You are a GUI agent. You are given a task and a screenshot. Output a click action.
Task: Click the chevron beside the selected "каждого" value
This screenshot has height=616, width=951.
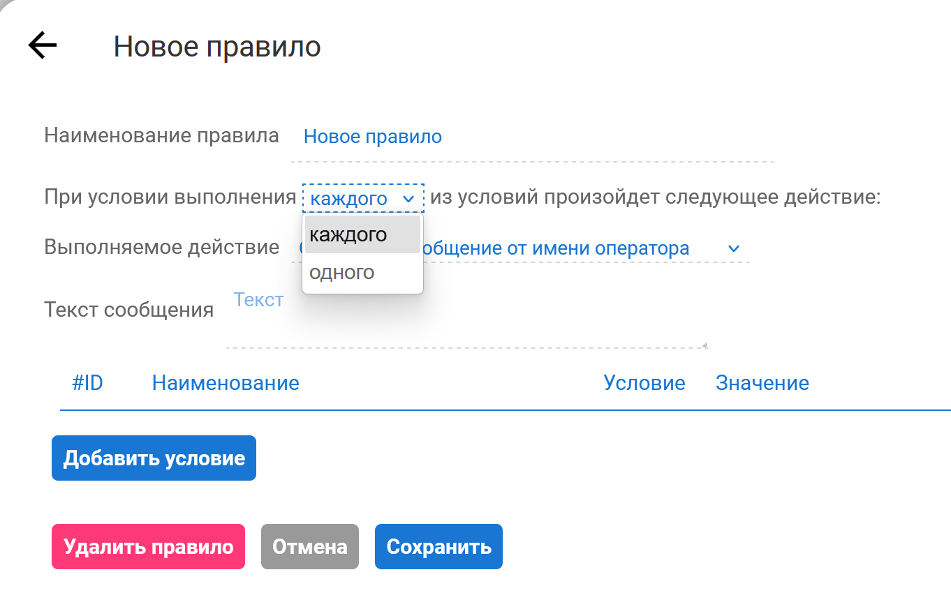pos(408,199)
